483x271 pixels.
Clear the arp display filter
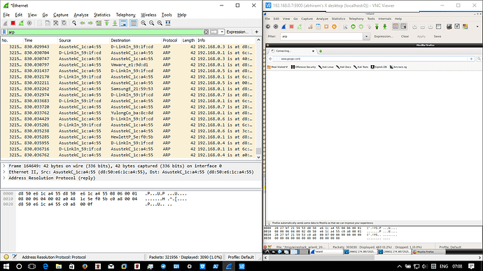[206, 32]
